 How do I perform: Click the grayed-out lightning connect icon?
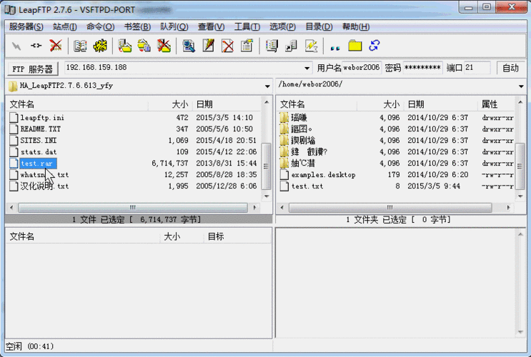16,46
